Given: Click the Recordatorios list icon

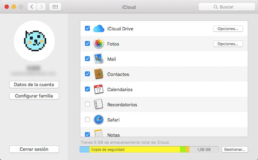Looking at the screenshot, I should point(98,104).
